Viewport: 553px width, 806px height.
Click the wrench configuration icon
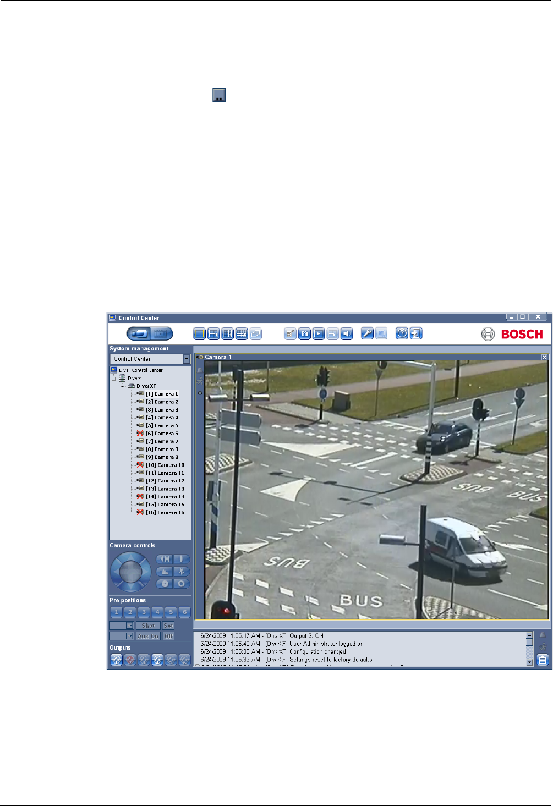click(x=367, y=333)
